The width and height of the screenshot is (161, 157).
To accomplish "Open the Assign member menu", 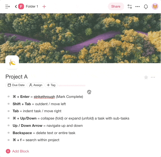I will click(36, 85).
